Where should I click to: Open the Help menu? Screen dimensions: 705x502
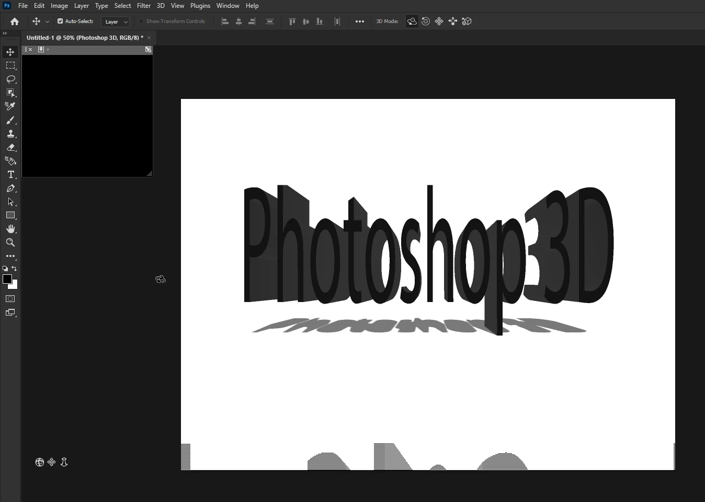pos(252,6)
